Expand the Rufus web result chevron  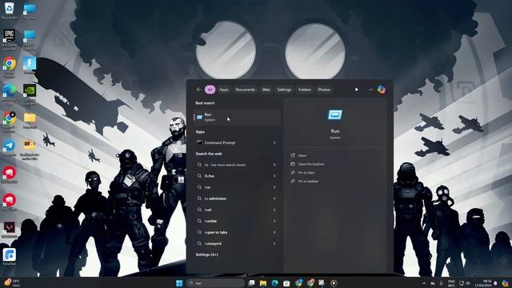click(274, 176)
